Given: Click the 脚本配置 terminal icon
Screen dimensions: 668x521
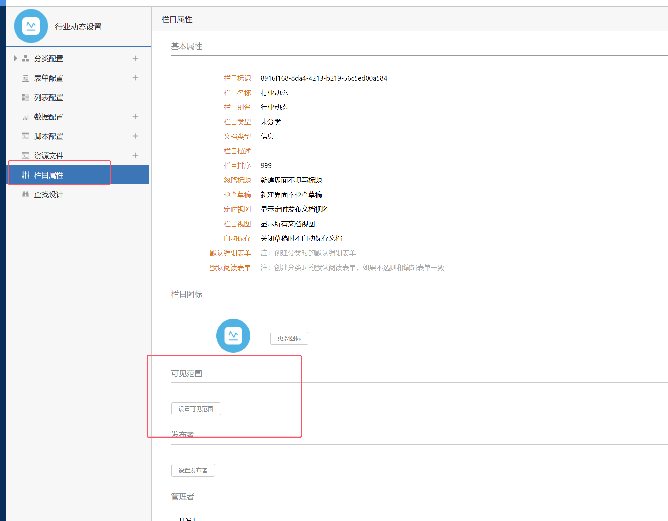Looking at the screenshot, I should tap(25, 136).
